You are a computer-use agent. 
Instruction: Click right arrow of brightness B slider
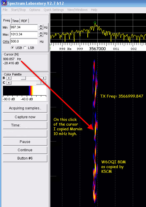44,78
